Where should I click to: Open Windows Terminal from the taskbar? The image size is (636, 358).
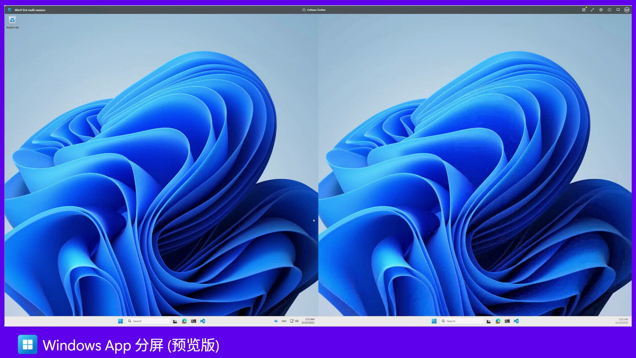tap(193, 321)
